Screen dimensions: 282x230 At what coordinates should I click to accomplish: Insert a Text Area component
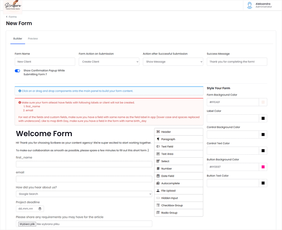click(x=178, y=154)
